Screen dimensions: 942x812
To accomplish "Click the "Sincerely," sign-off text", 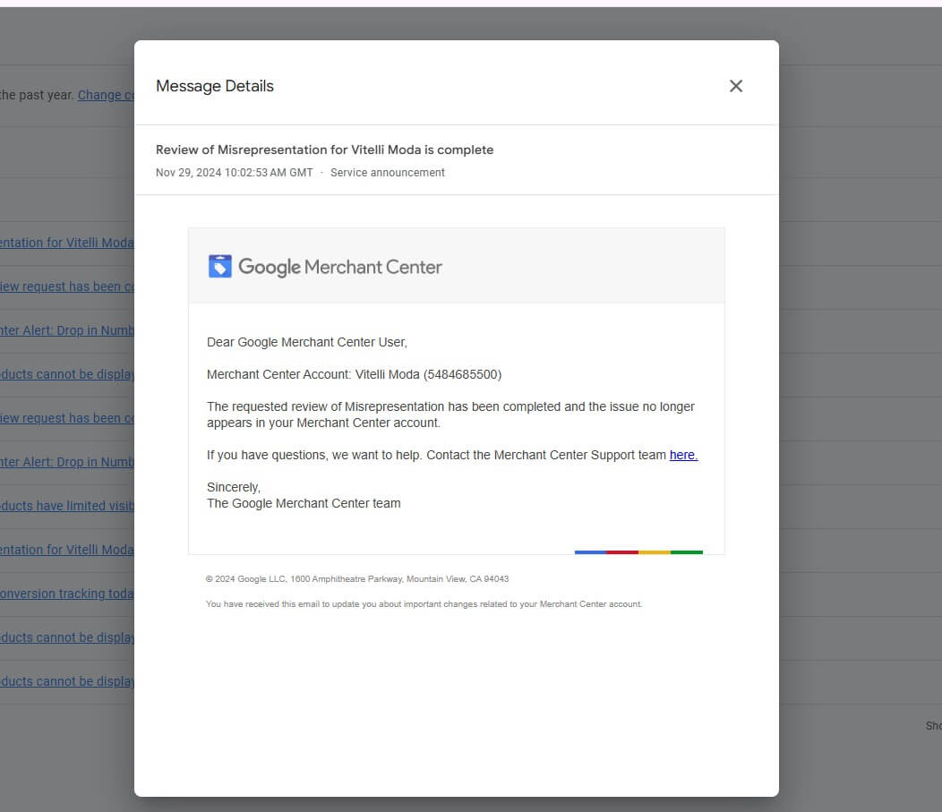I will click(234, 487).
